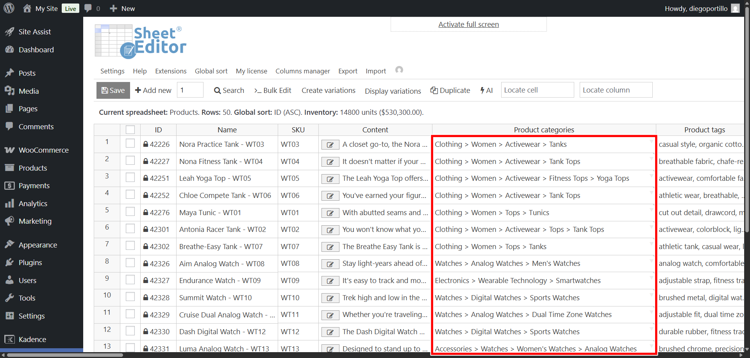Open Analytics from the sidebar
This screenshot has height=358, width=750.
[x=33, y=204]
